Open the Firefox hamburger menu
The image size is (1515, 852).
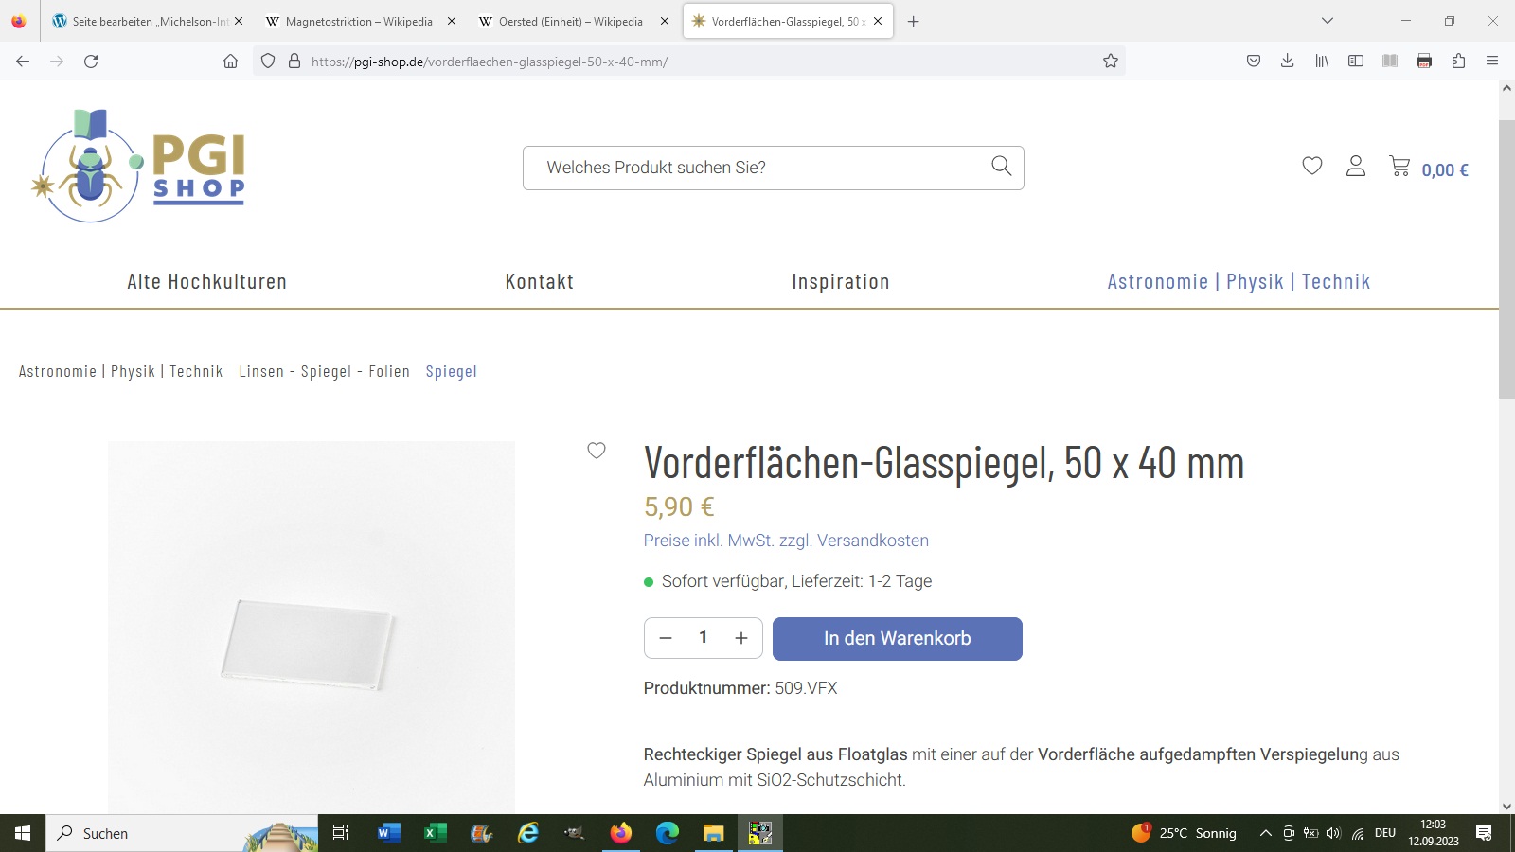pyautogui.click(x=1492, y=62)
